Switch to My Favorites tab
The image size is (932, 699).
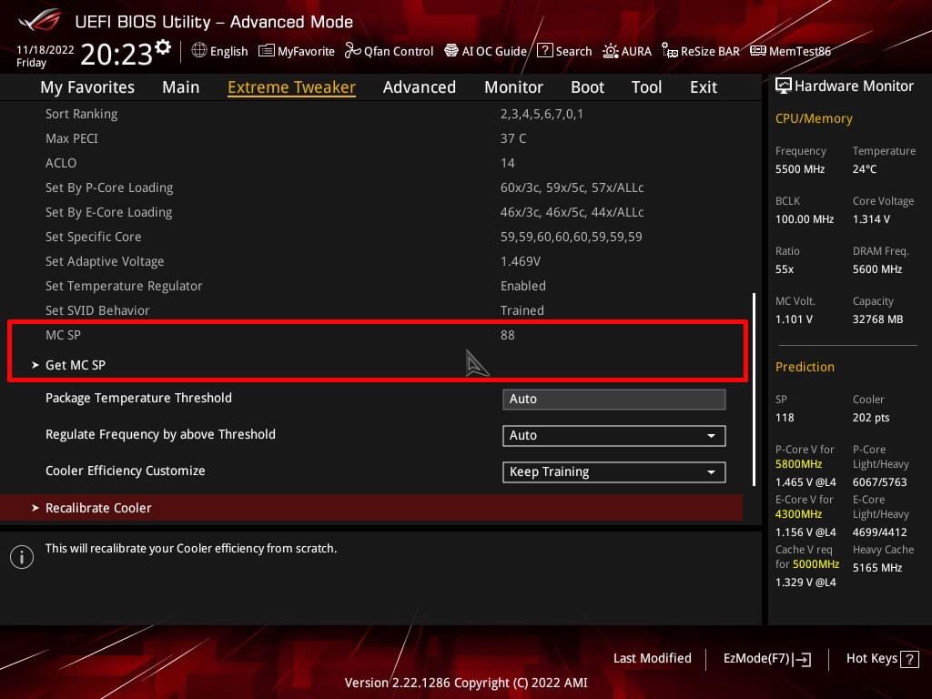click(x=87, y=87)
